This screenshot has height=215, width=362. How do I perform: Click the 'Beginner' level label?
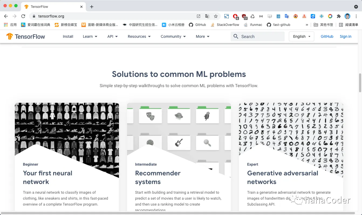coord(30,164)
